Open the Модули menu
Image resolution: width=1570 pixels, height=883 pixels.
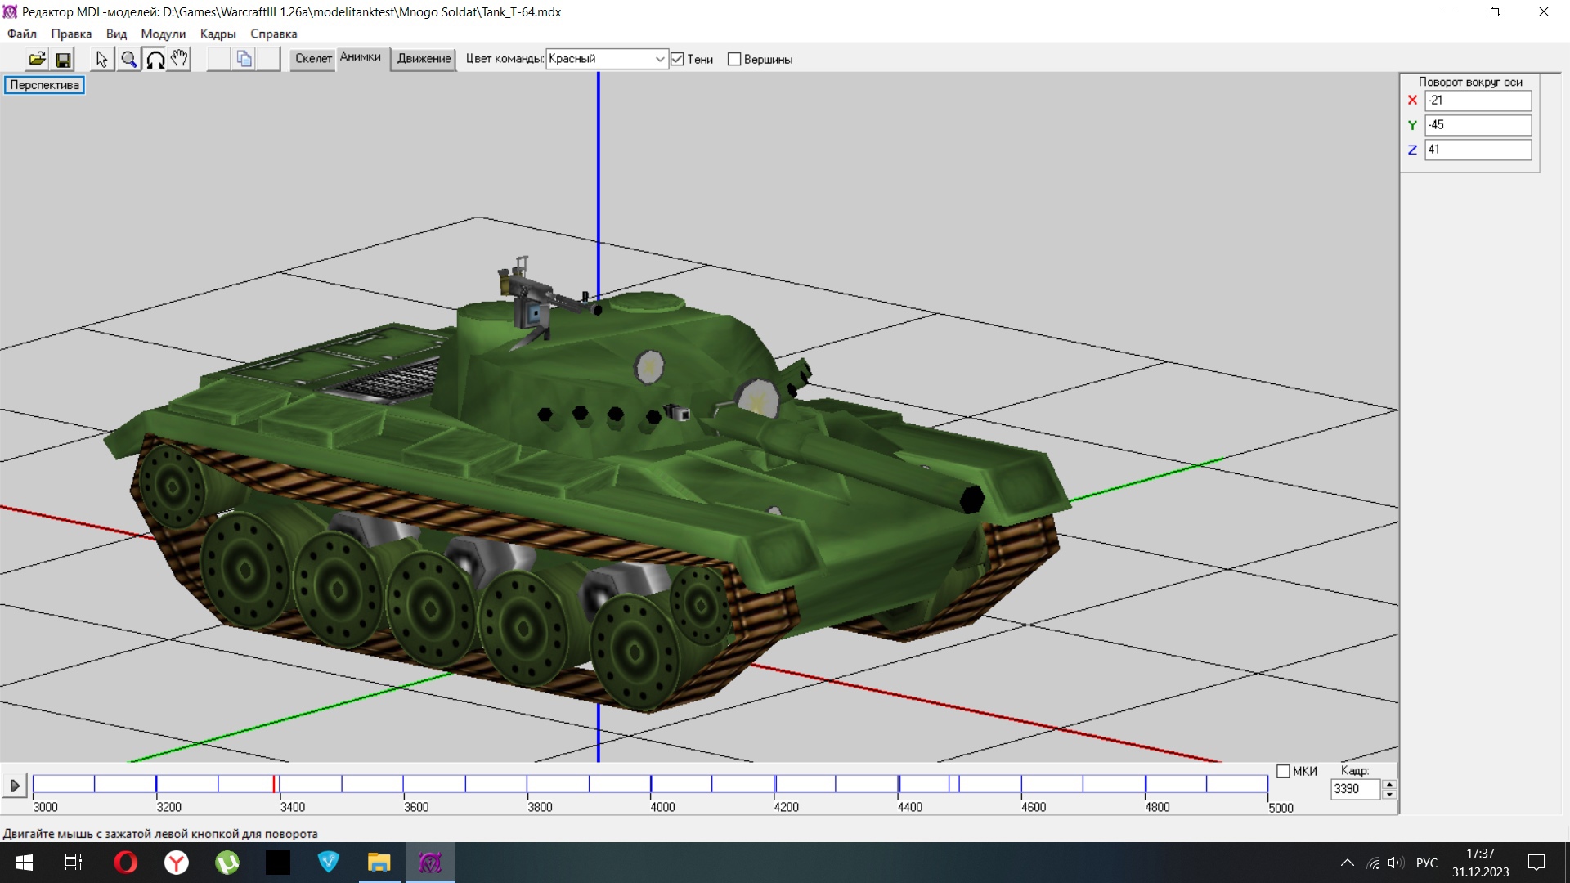[163, 34]
